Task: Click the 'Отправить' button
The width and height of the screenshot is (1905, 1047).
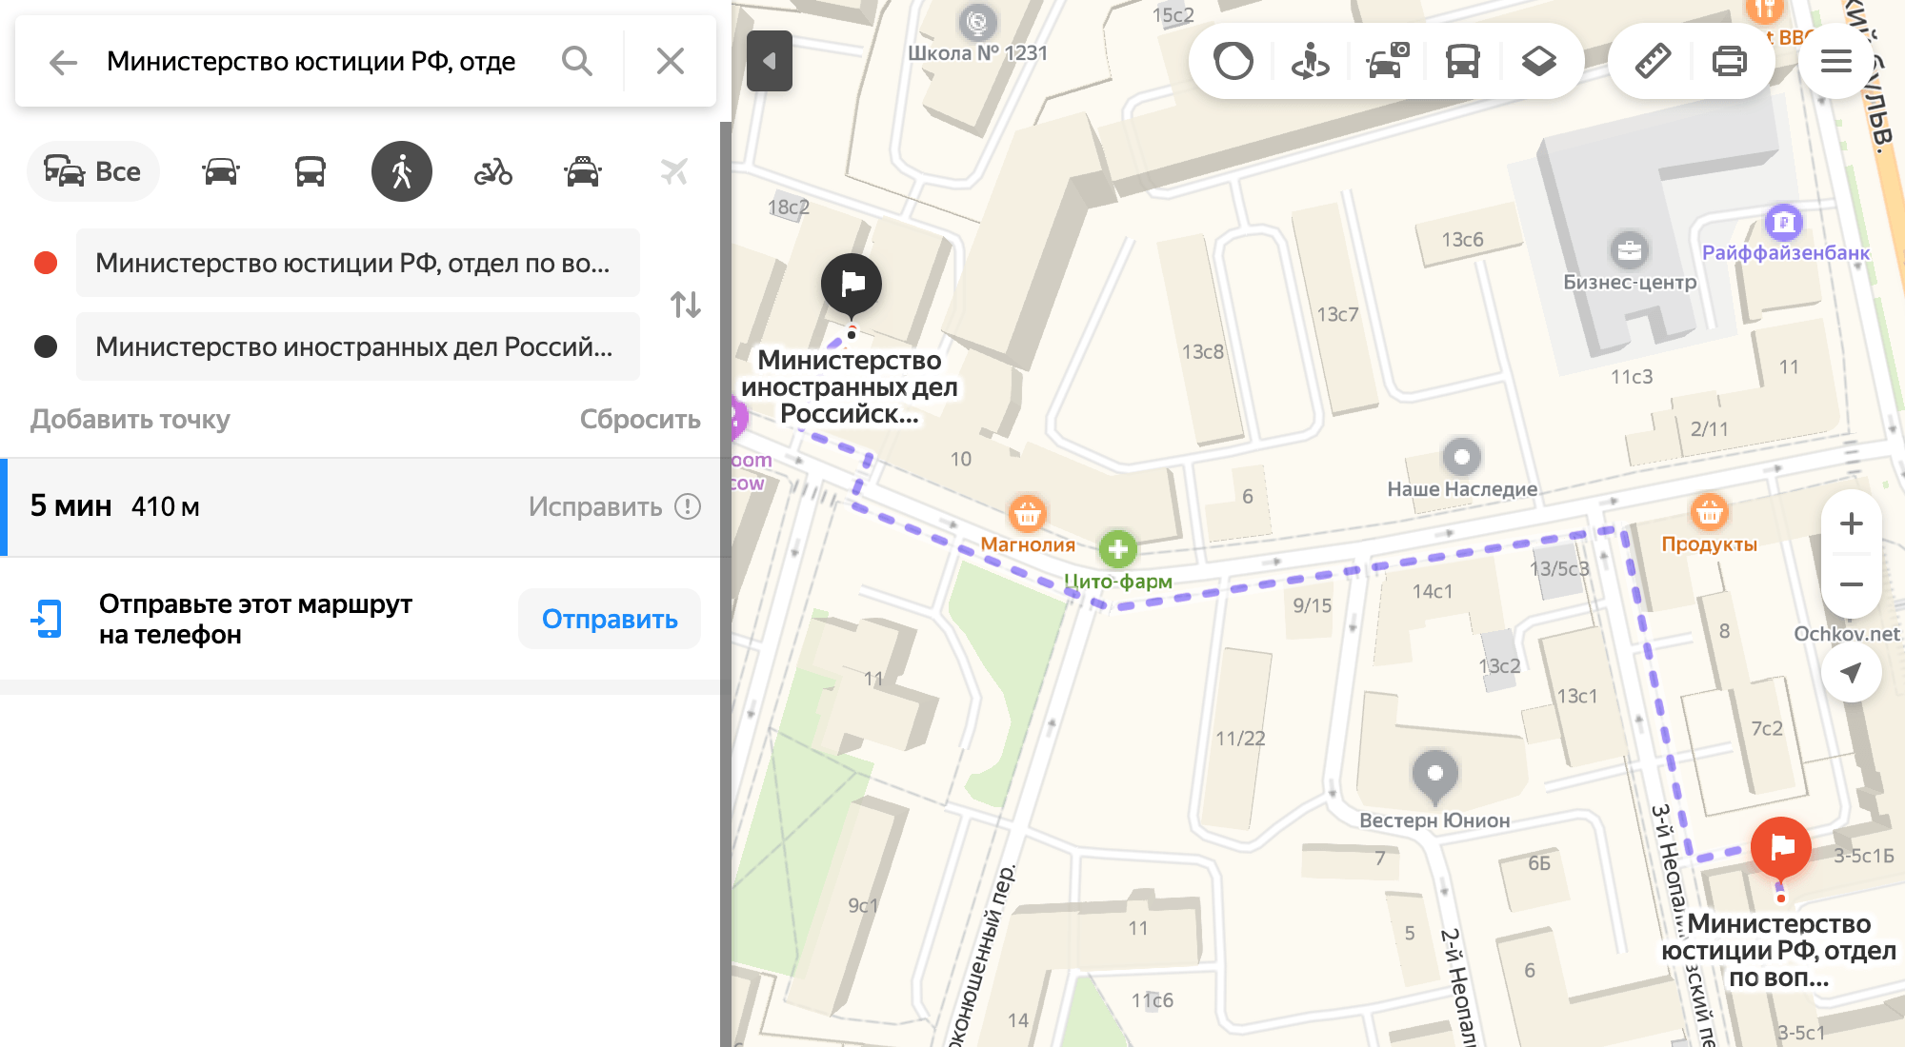Action: (x=610, y=619)
